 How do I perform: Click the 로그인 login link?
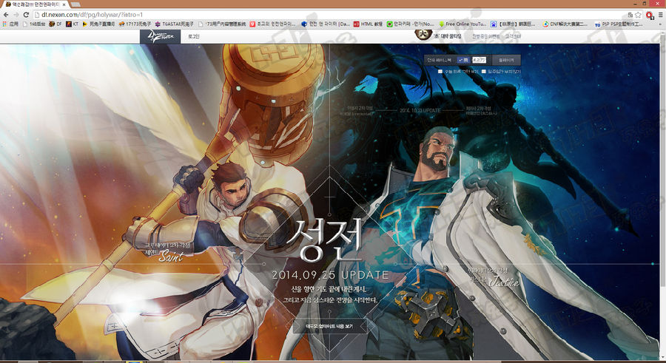click(193, 36)
